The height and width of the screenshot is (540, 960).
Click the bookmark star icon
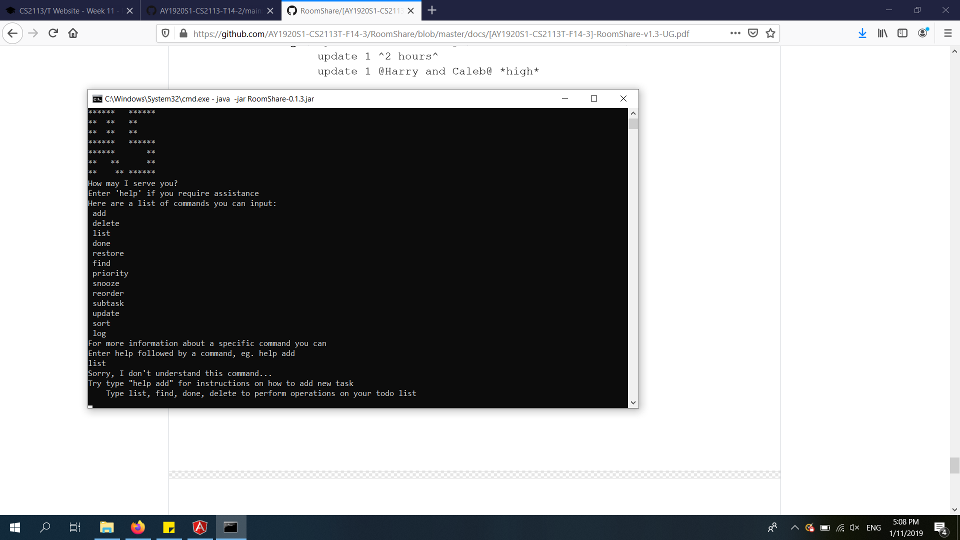(770, 33)
